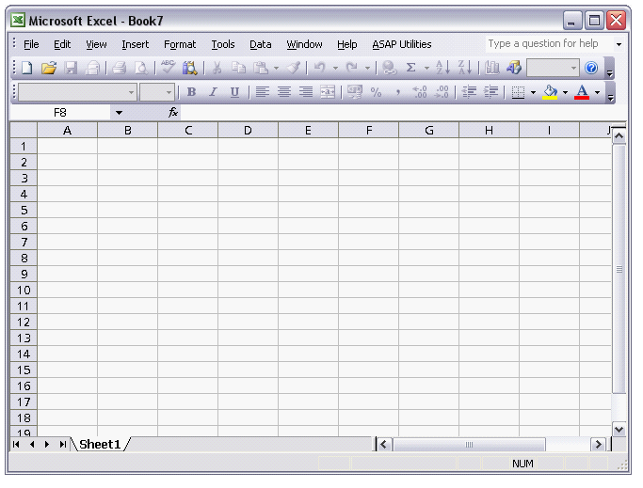Toggle Underline formatting

coord(234,92)
